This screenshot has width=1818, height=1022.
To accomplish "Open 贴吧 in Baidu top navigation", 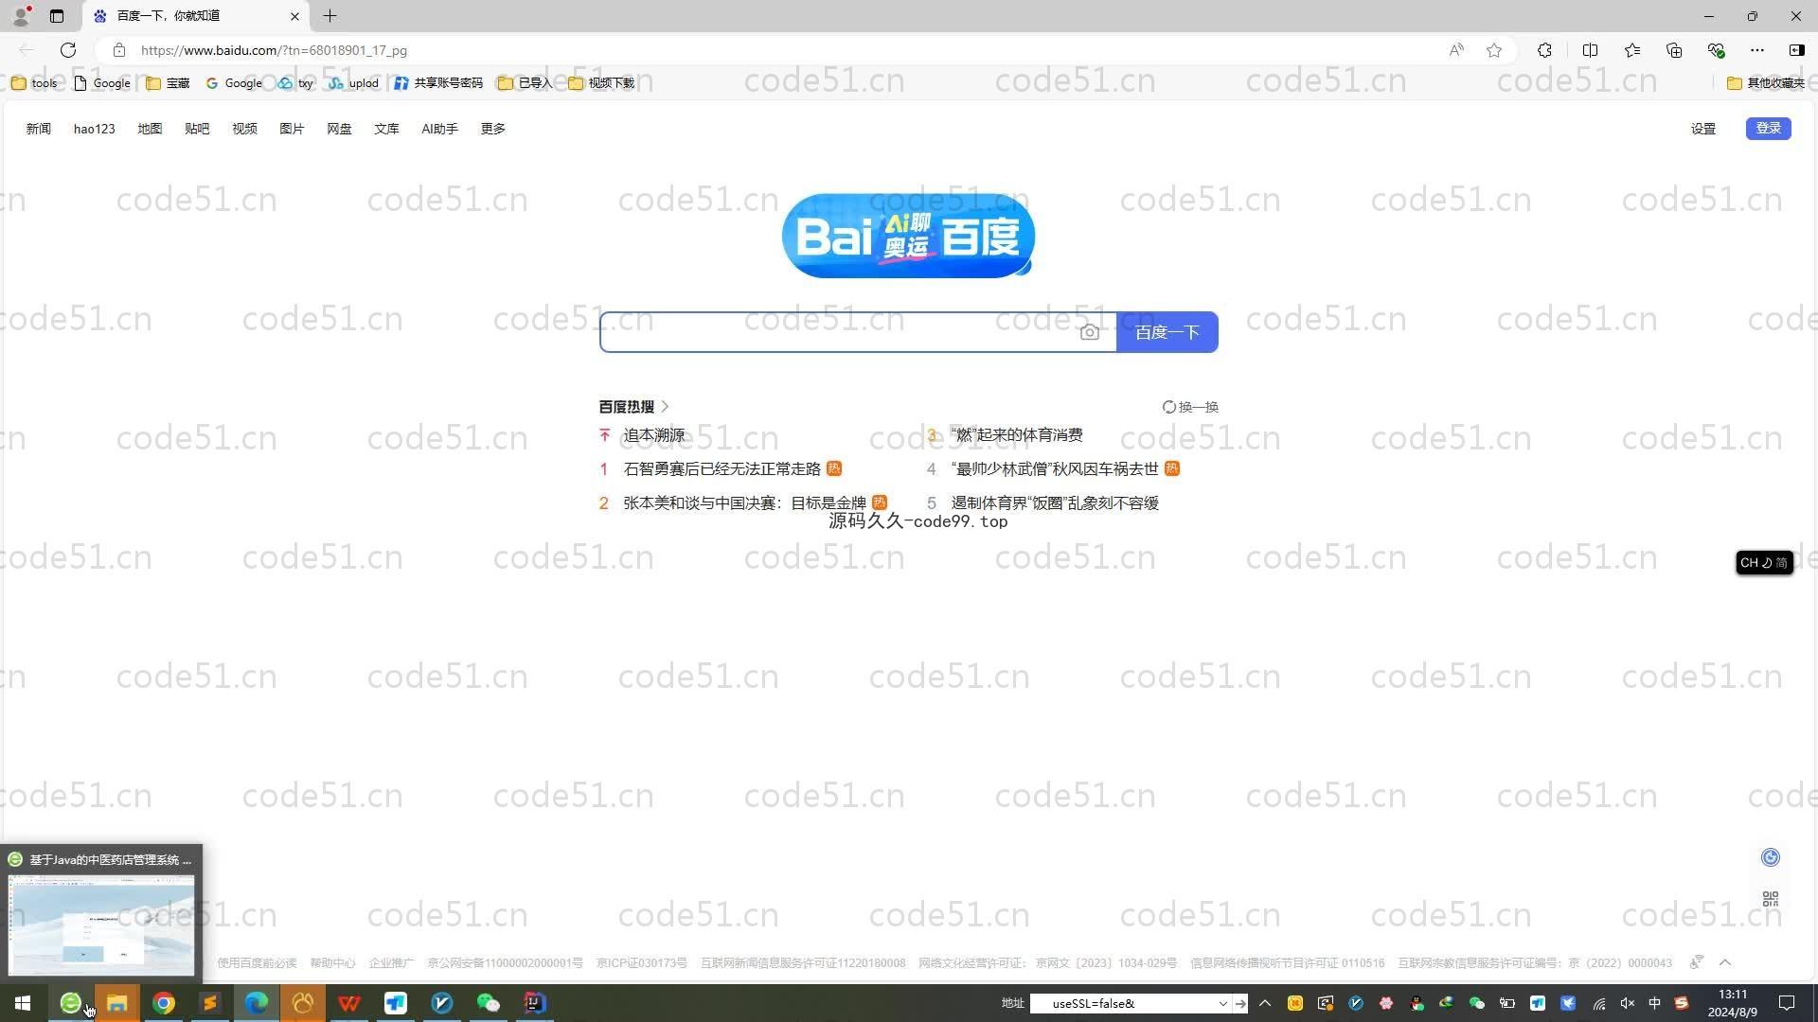I will pos(197,129).
